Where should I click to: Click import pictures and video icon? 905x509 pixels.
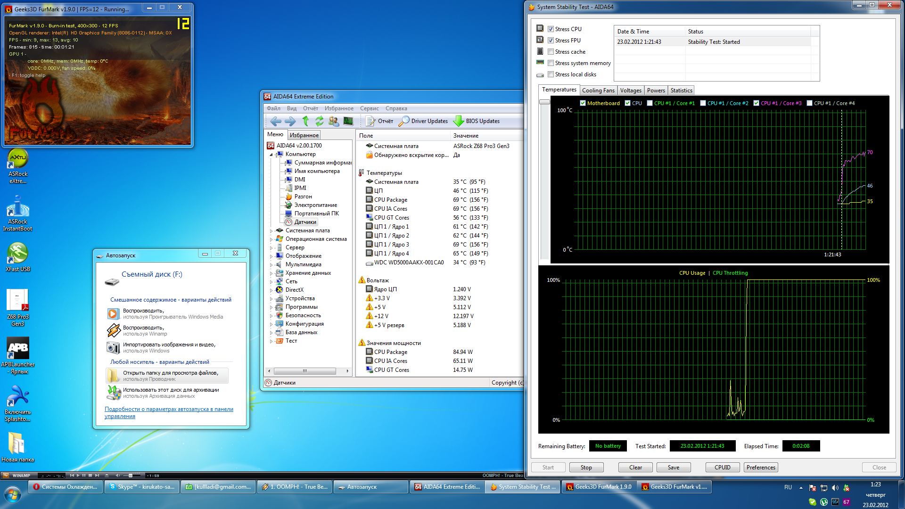(x=113, y=347)
